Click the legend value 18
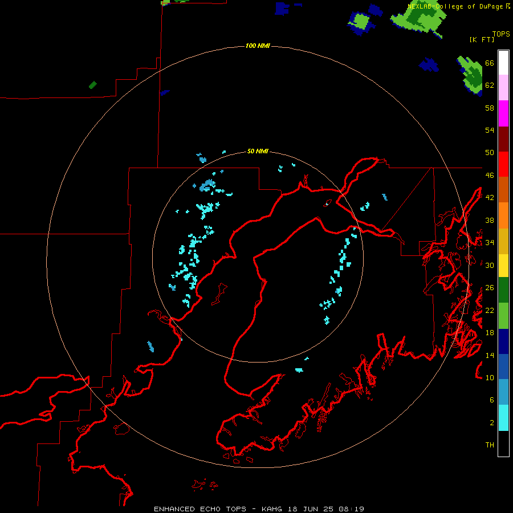This screenshot has height=513, width=513. click(490, 333)
